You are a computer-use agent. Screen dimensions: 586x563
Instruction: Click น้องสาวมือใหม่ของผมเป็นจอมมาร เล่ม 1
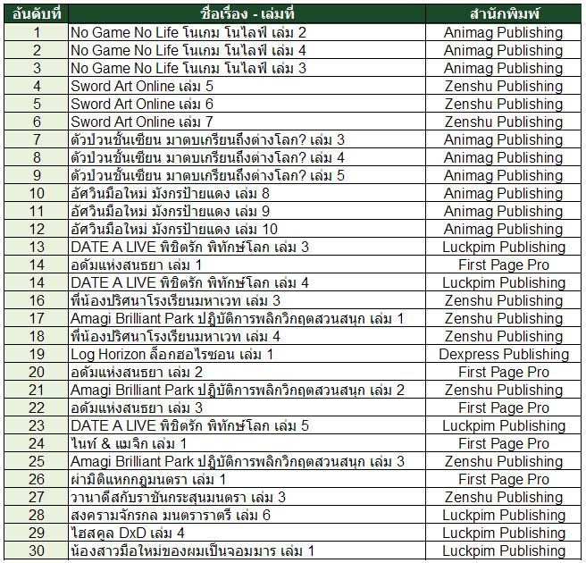[x=247, y=551]
